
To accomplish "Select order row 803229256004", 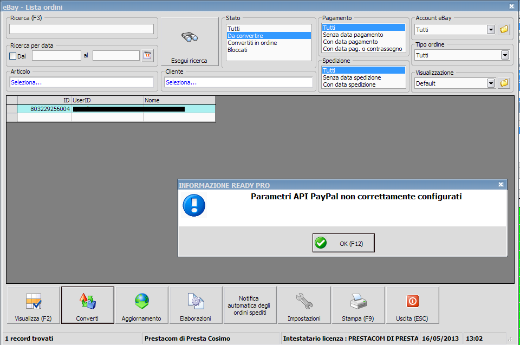I will 116,109.
